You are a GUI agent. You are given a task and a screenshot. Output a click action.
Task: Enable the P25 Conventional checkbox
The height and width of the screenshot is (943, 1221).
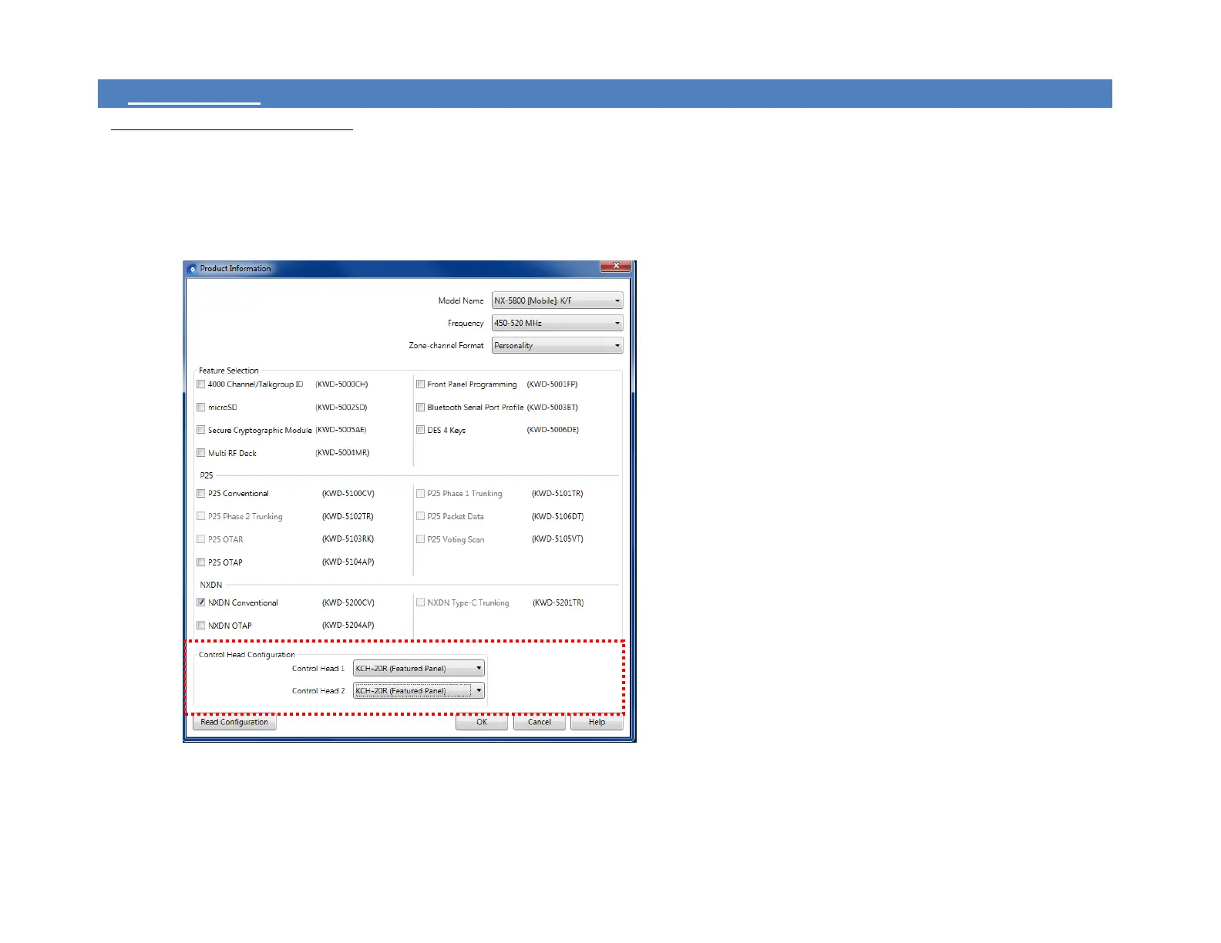pos(201,493)
